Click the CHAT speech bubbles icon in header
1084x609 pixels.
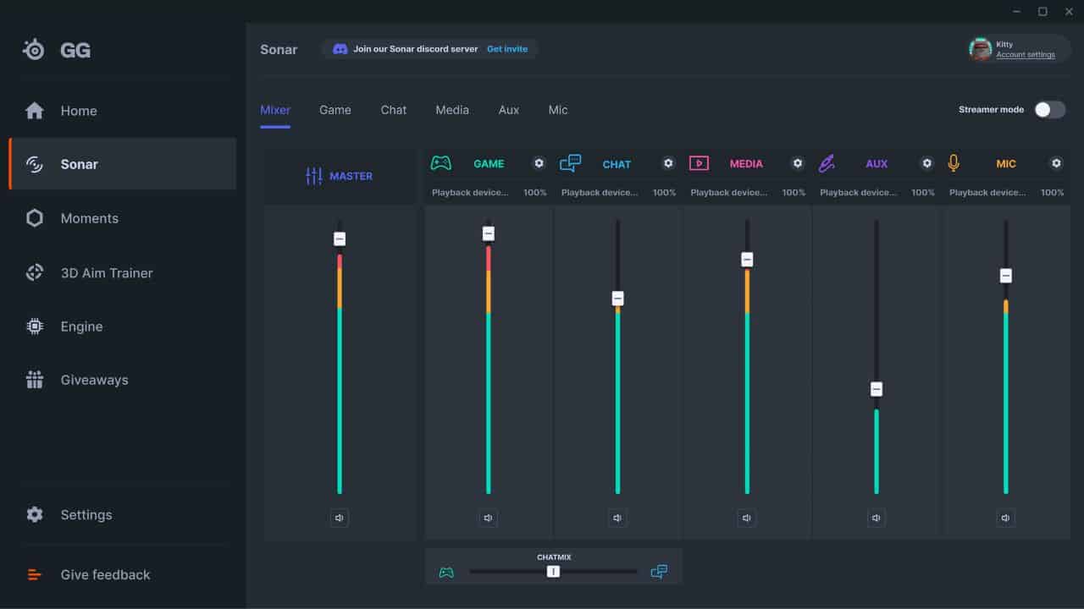click(x=571, y=163)
